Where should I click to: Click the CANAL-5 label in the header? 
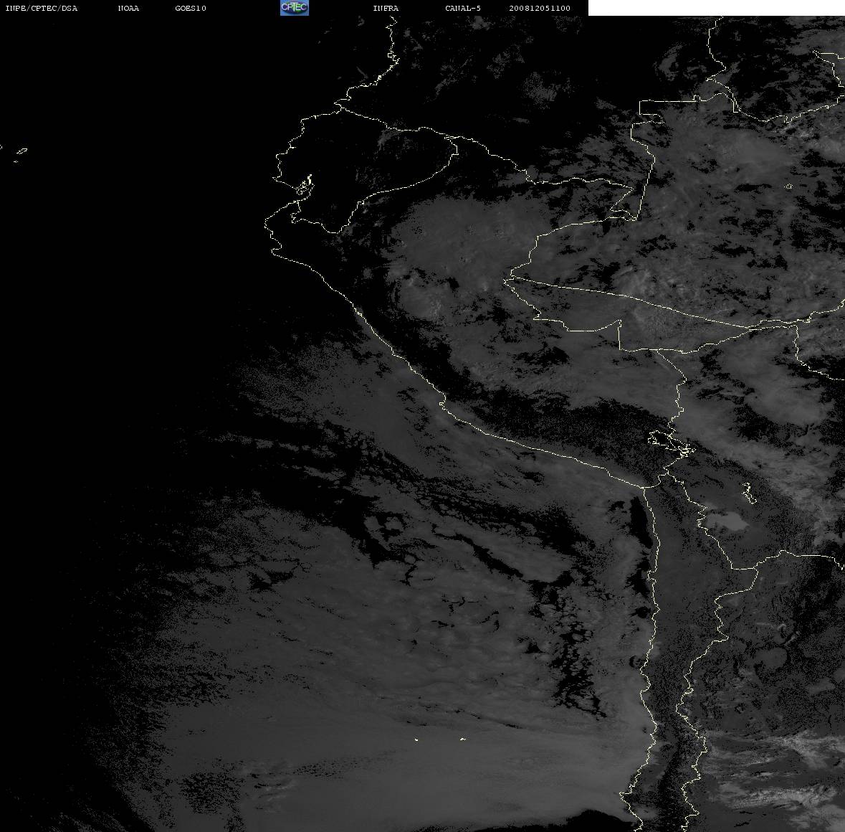point(463,8)
